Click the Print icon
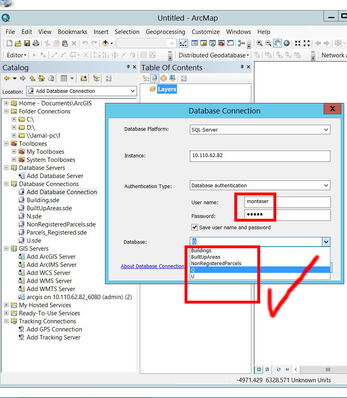This screenshot has height=398, width=347. [x=36, y=43]
